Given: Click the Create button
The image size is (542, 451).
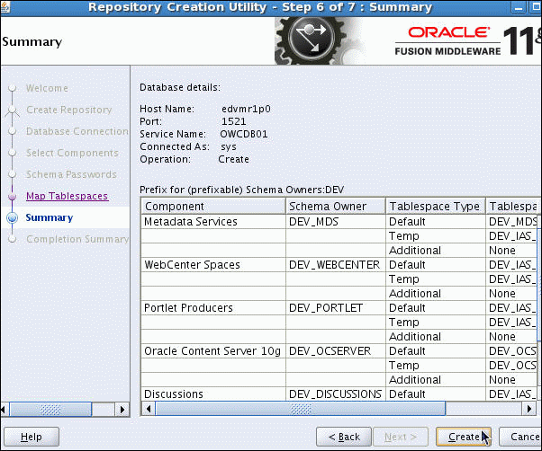Looking at the screenshot, I should 463,437.
